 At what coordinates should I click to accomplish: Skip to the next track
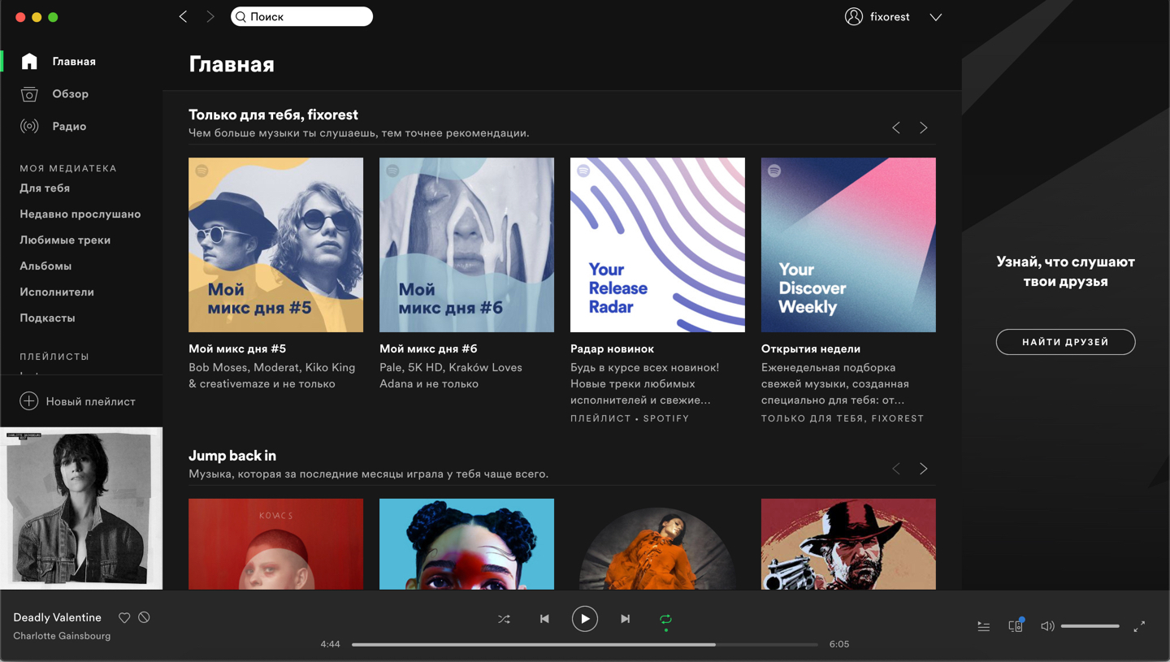click(625, 619)
